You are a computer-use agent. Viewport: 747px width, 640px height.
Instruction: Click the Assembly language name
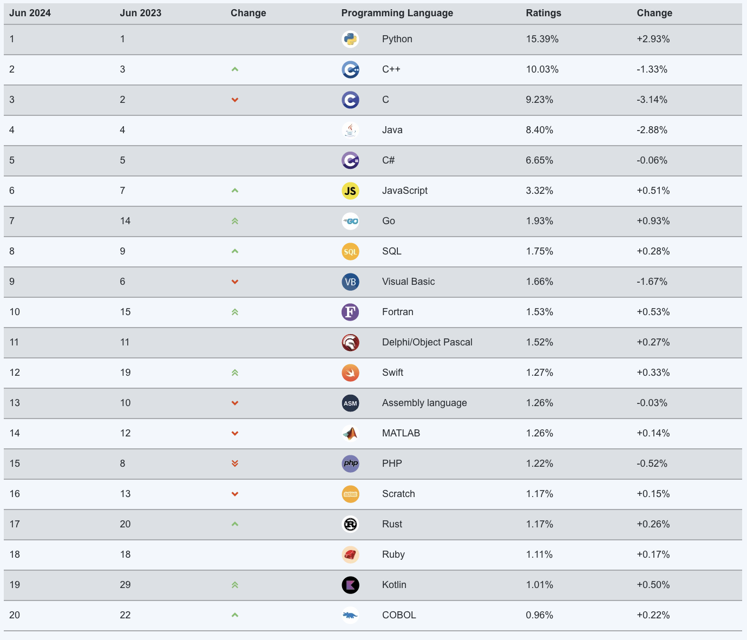click(424, 403)
